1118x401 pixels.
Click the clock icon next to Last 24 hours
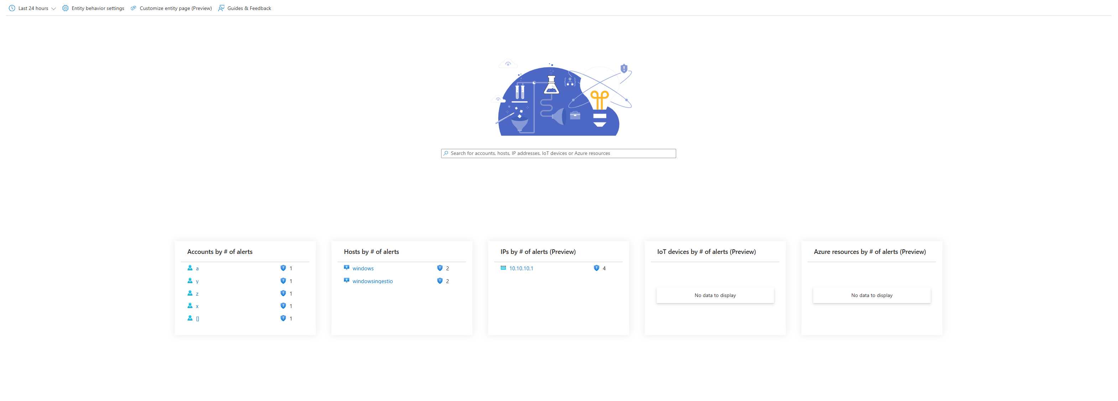coord(12,8)
